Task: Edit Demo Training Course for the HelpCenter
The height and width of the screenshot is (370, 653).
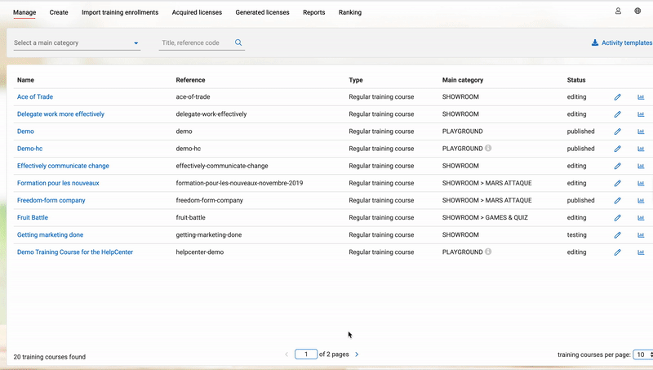Action: point(617,252)
